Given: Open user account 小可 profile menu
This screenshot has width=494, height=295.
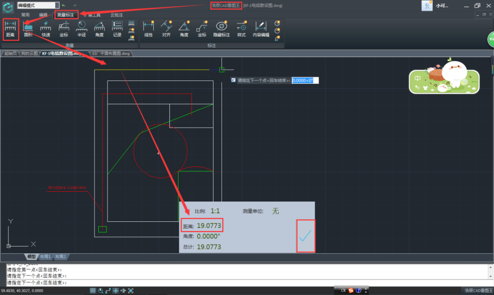Looking at the screenshot, I should (x=442, y=6).
